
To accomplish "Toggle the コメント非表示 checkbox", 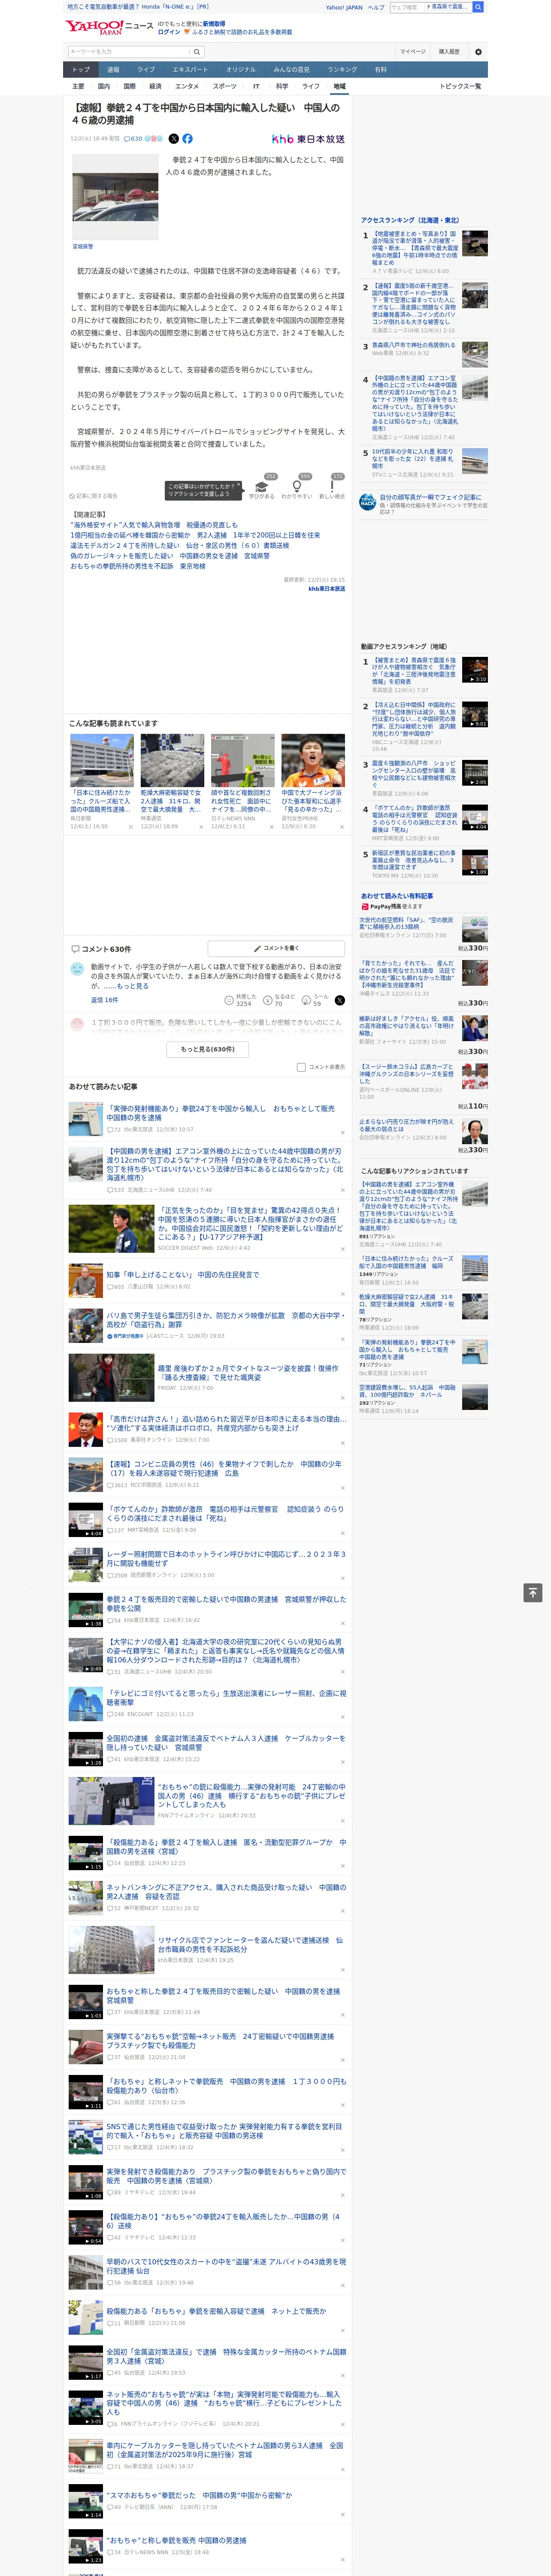I will coord(301,1067).
